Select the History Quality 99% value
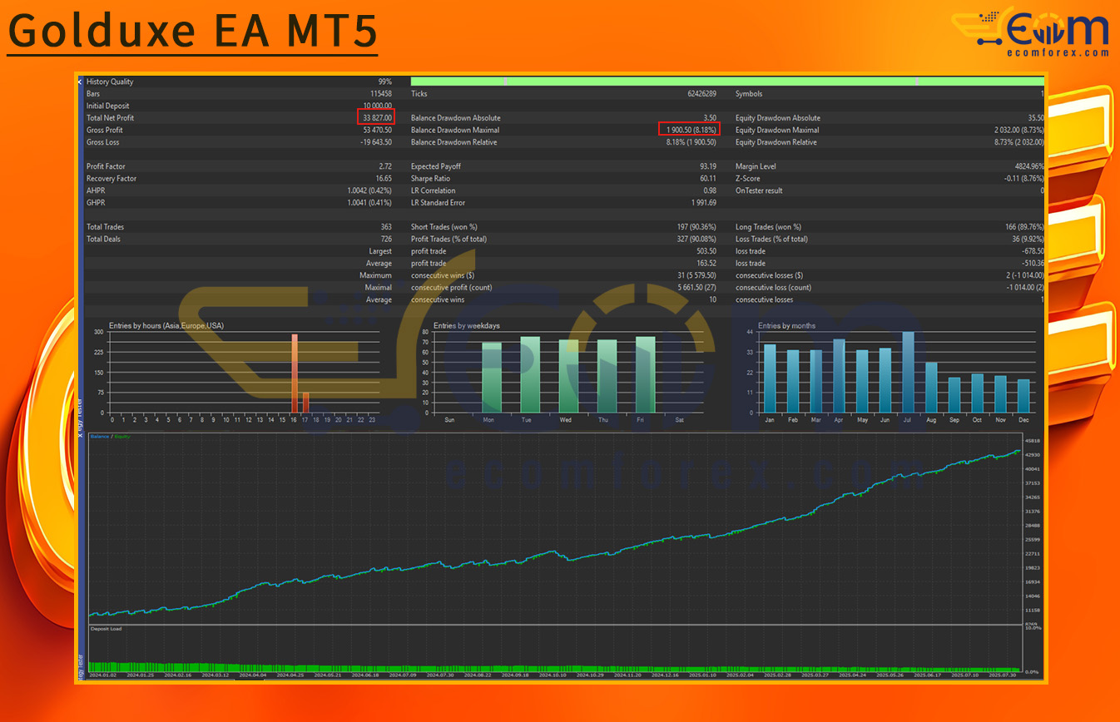 (384, 82)
